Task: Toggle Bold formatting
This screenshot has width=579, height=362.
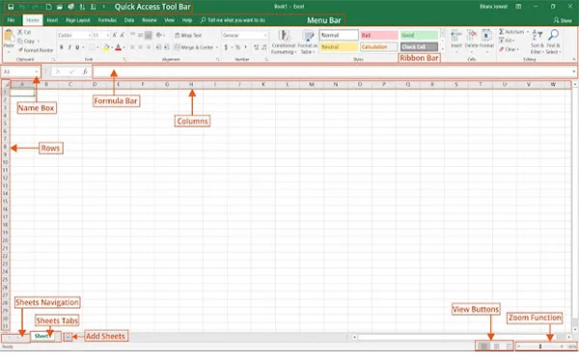Action: [x=62, y=47]
